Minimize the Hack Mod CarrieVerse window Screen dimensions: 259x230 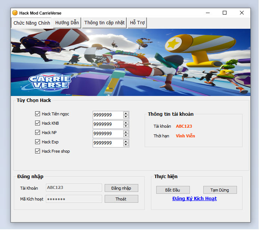click(208, 13)
